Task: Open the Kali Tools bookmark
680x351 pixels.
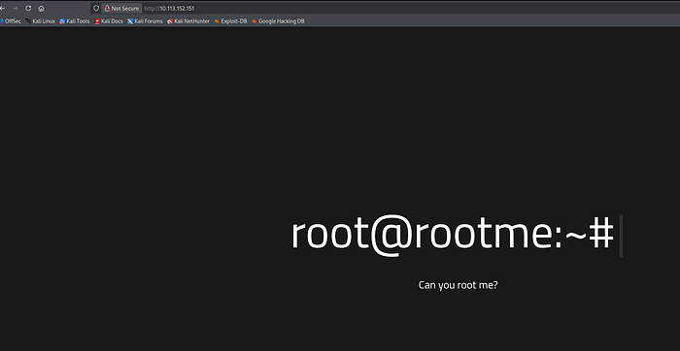Action: click(75, 20)
